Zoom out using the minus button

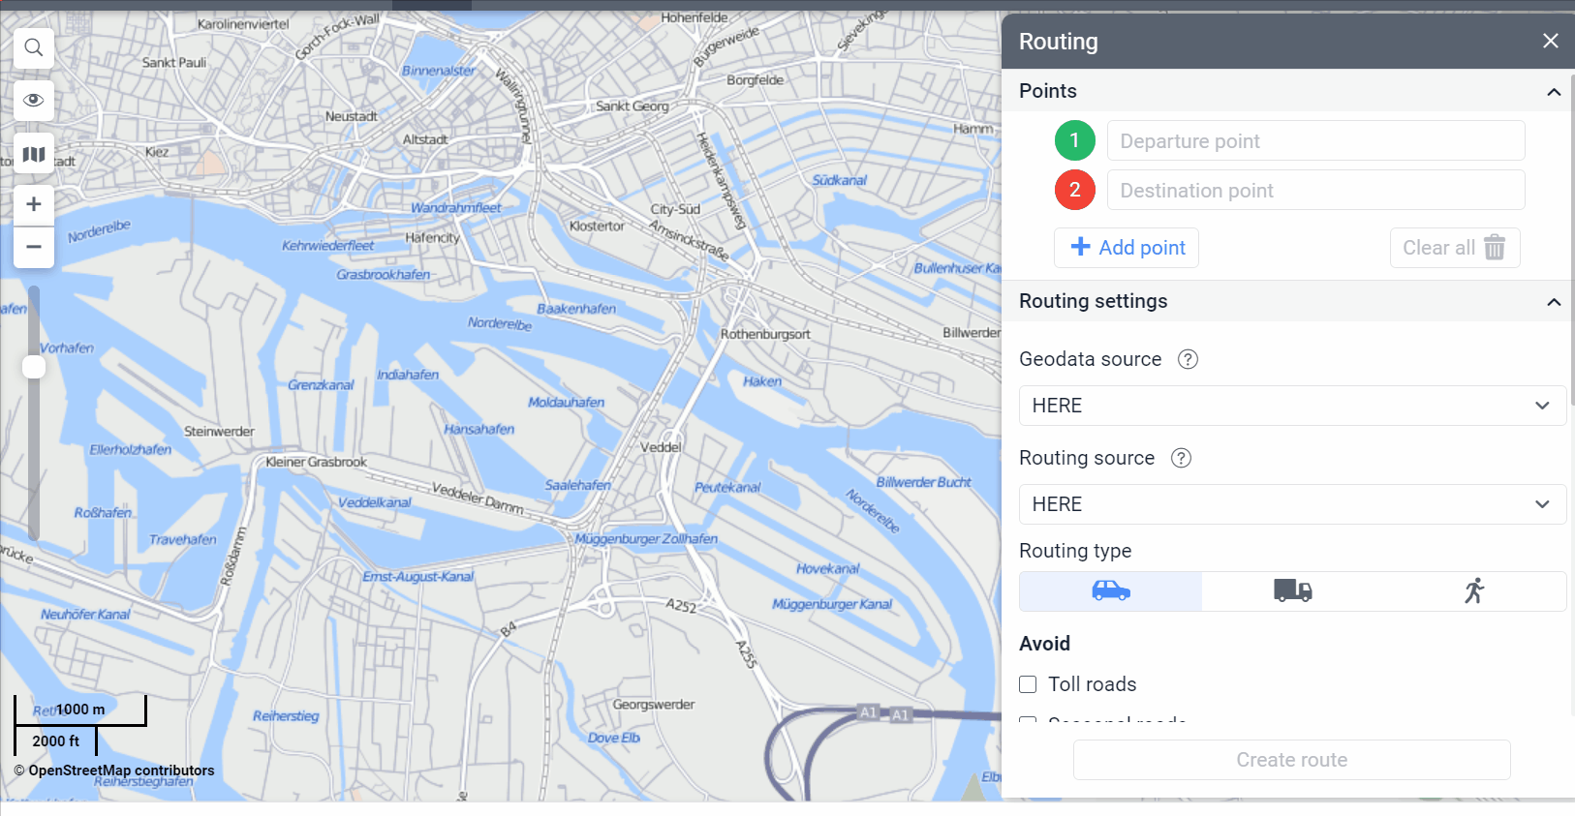(x=34, y=247)
